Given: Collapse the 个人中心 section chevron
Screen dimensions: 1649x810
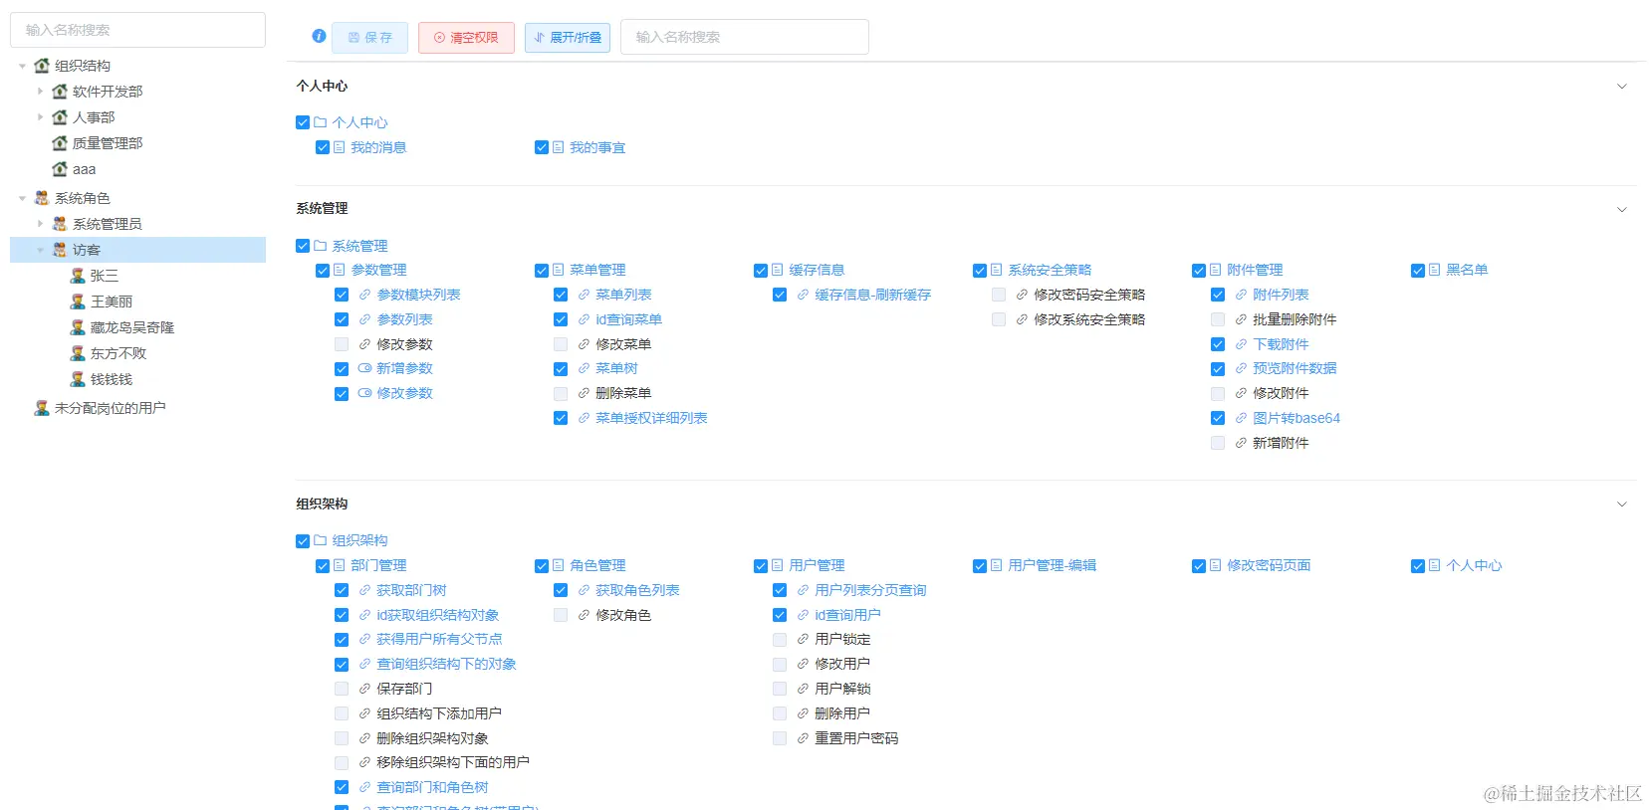Looking at the screenshot, I should pos(1621,87).
